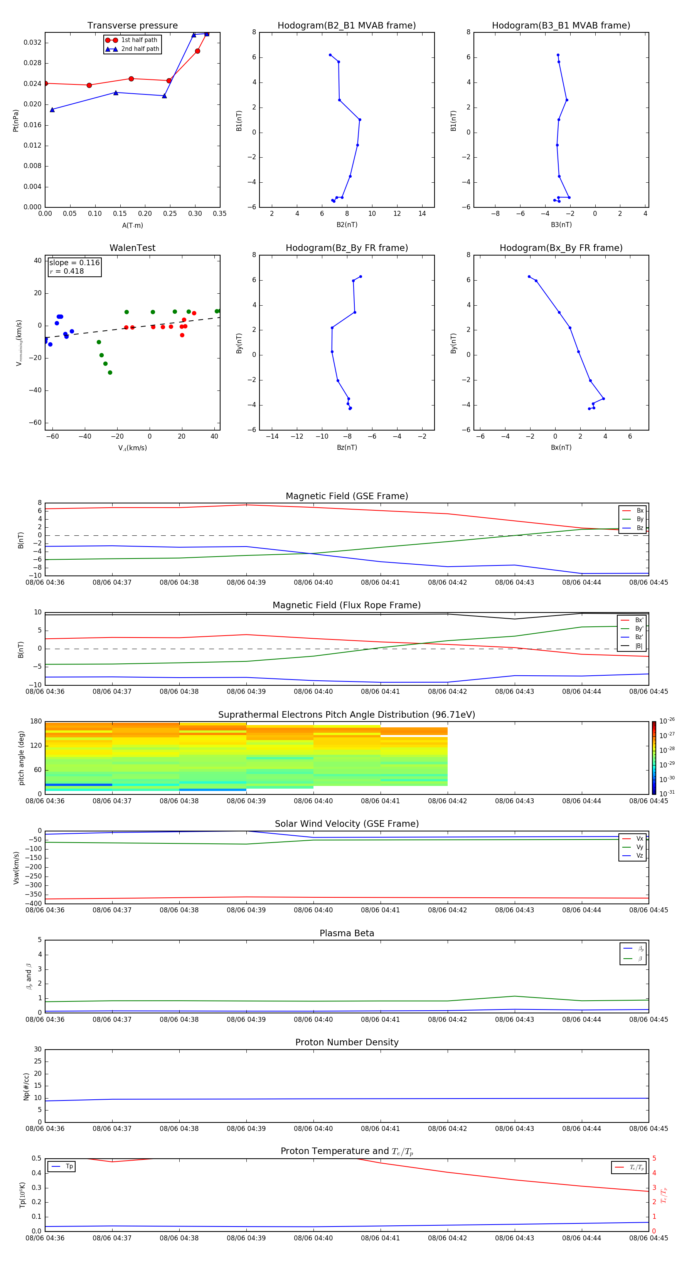Select the 'Hodogram(B2_B1 MVAB frame)' title
The image size is (694, 1272).
tap(347, 26)
